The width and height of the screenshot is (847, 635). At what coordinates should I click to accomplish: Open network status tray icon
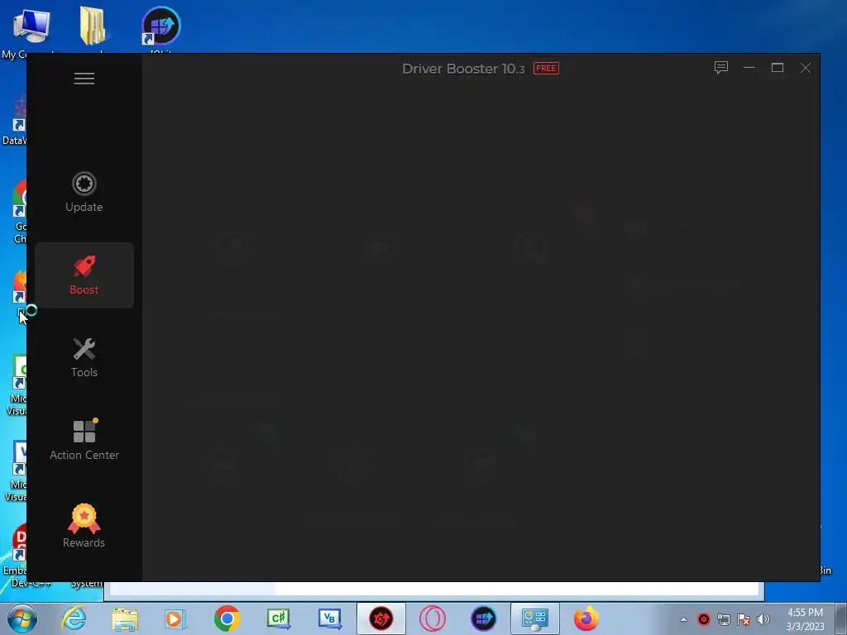coord(723,619)
